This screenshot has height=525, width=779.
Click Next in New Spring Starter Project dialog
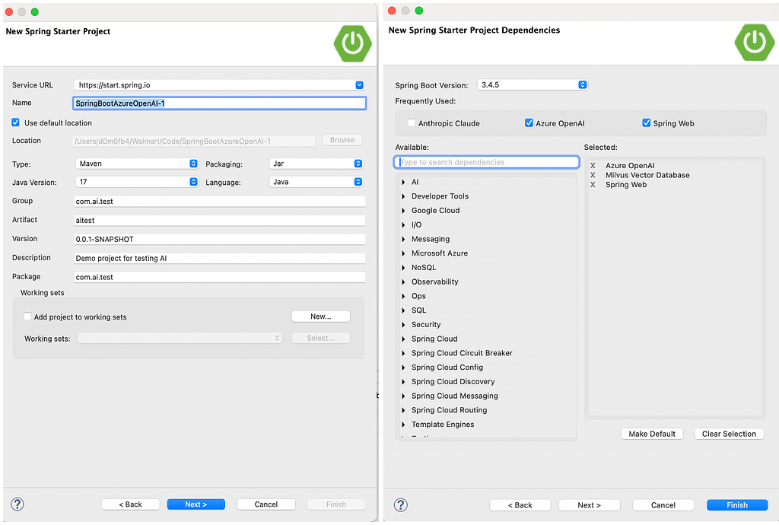[196, 504]
